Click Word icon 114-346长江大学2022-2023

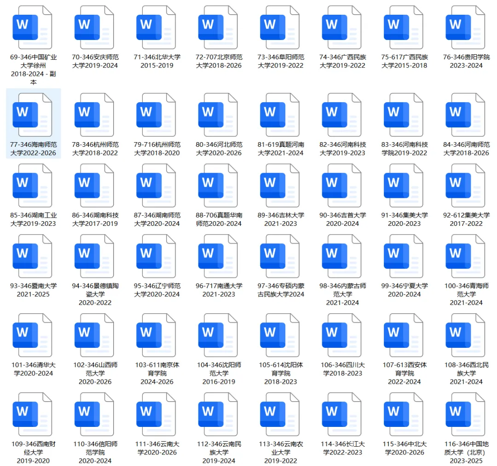(341, 414)
